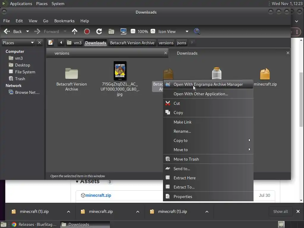Open the Go menu
304x228 pixels.
click(x=45, y=21)
